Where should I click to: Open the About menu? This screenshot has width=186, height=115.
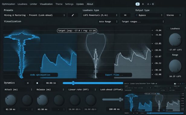click(x=90, y=4)
